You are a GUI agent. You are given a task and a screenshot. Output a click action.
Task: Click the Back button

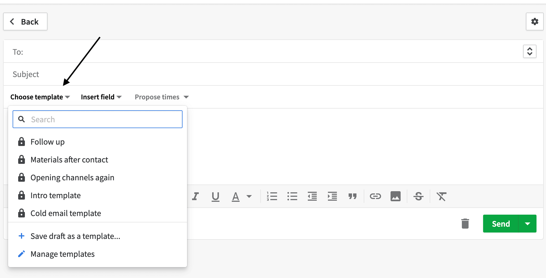tap(25, 21)
